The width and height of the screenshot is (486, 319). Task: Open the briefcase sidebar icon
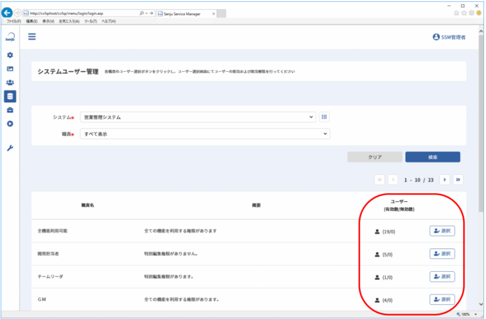[10, 110]
